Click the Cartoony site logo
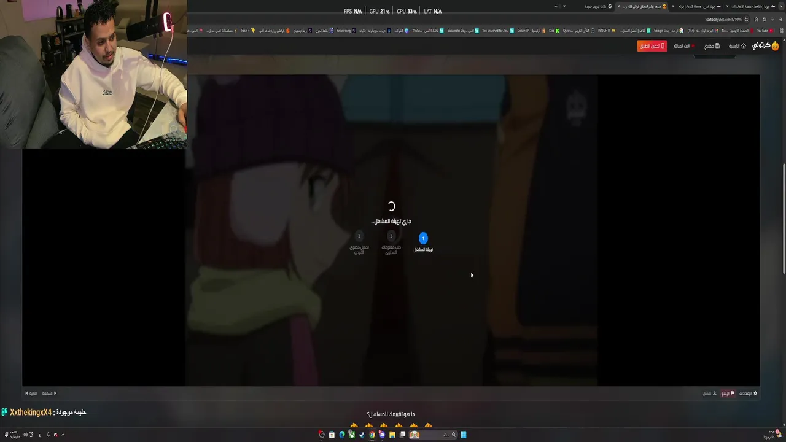This screenshot has width=786, height=442. (765, 46)
